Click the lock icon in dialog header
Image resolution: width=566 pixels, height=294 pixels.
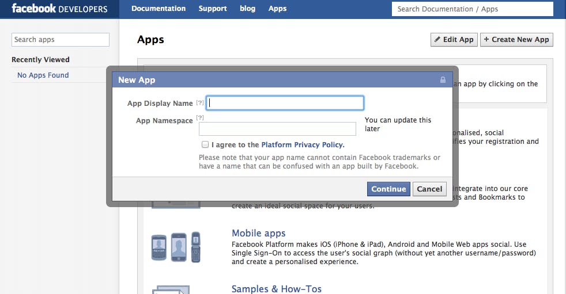tap(443, 79)
